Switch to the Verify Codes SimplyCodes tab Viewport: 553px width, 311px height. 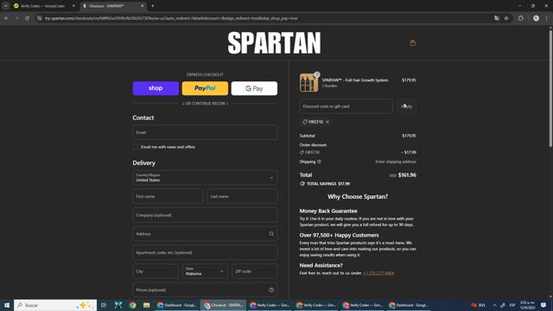(x=42, y=6)
